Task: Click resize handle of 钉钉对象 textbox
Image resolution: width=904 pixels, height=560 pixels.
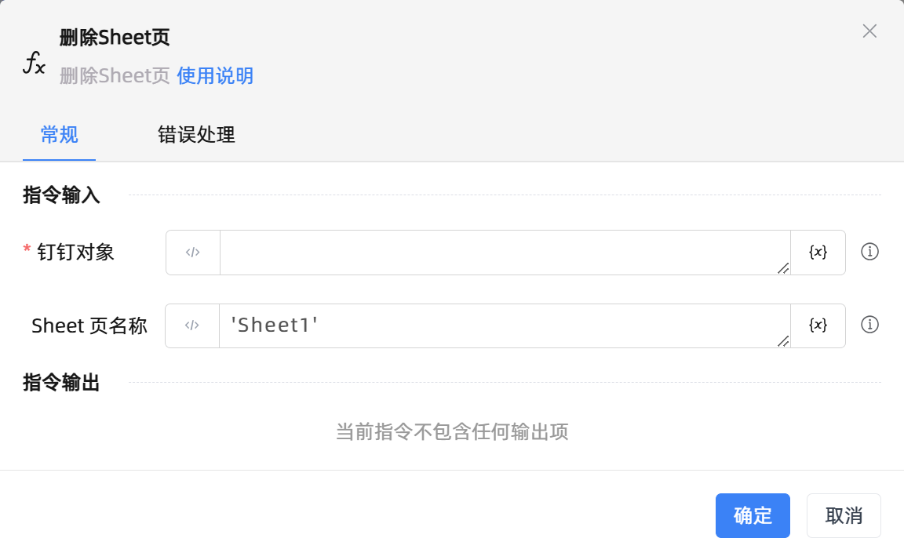Action: [x=783, y=268]
